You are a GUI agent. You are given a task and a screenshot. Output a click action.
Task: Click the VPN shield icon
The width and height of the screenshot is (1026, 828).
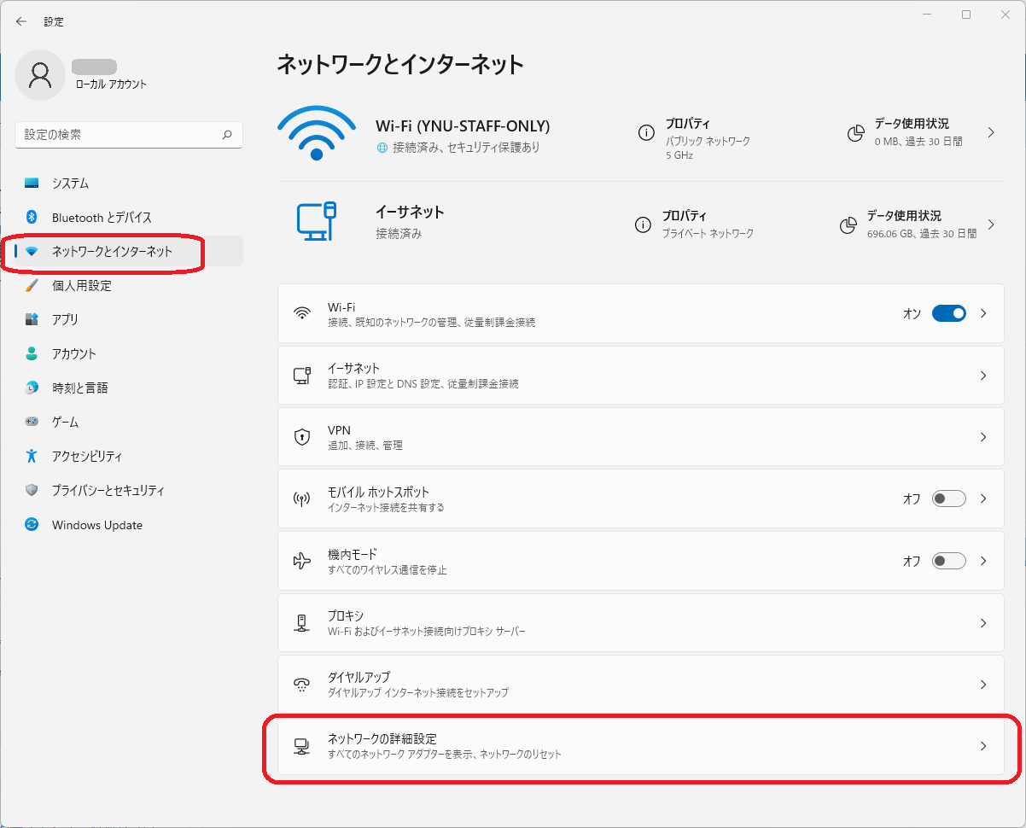click(301, 437)
